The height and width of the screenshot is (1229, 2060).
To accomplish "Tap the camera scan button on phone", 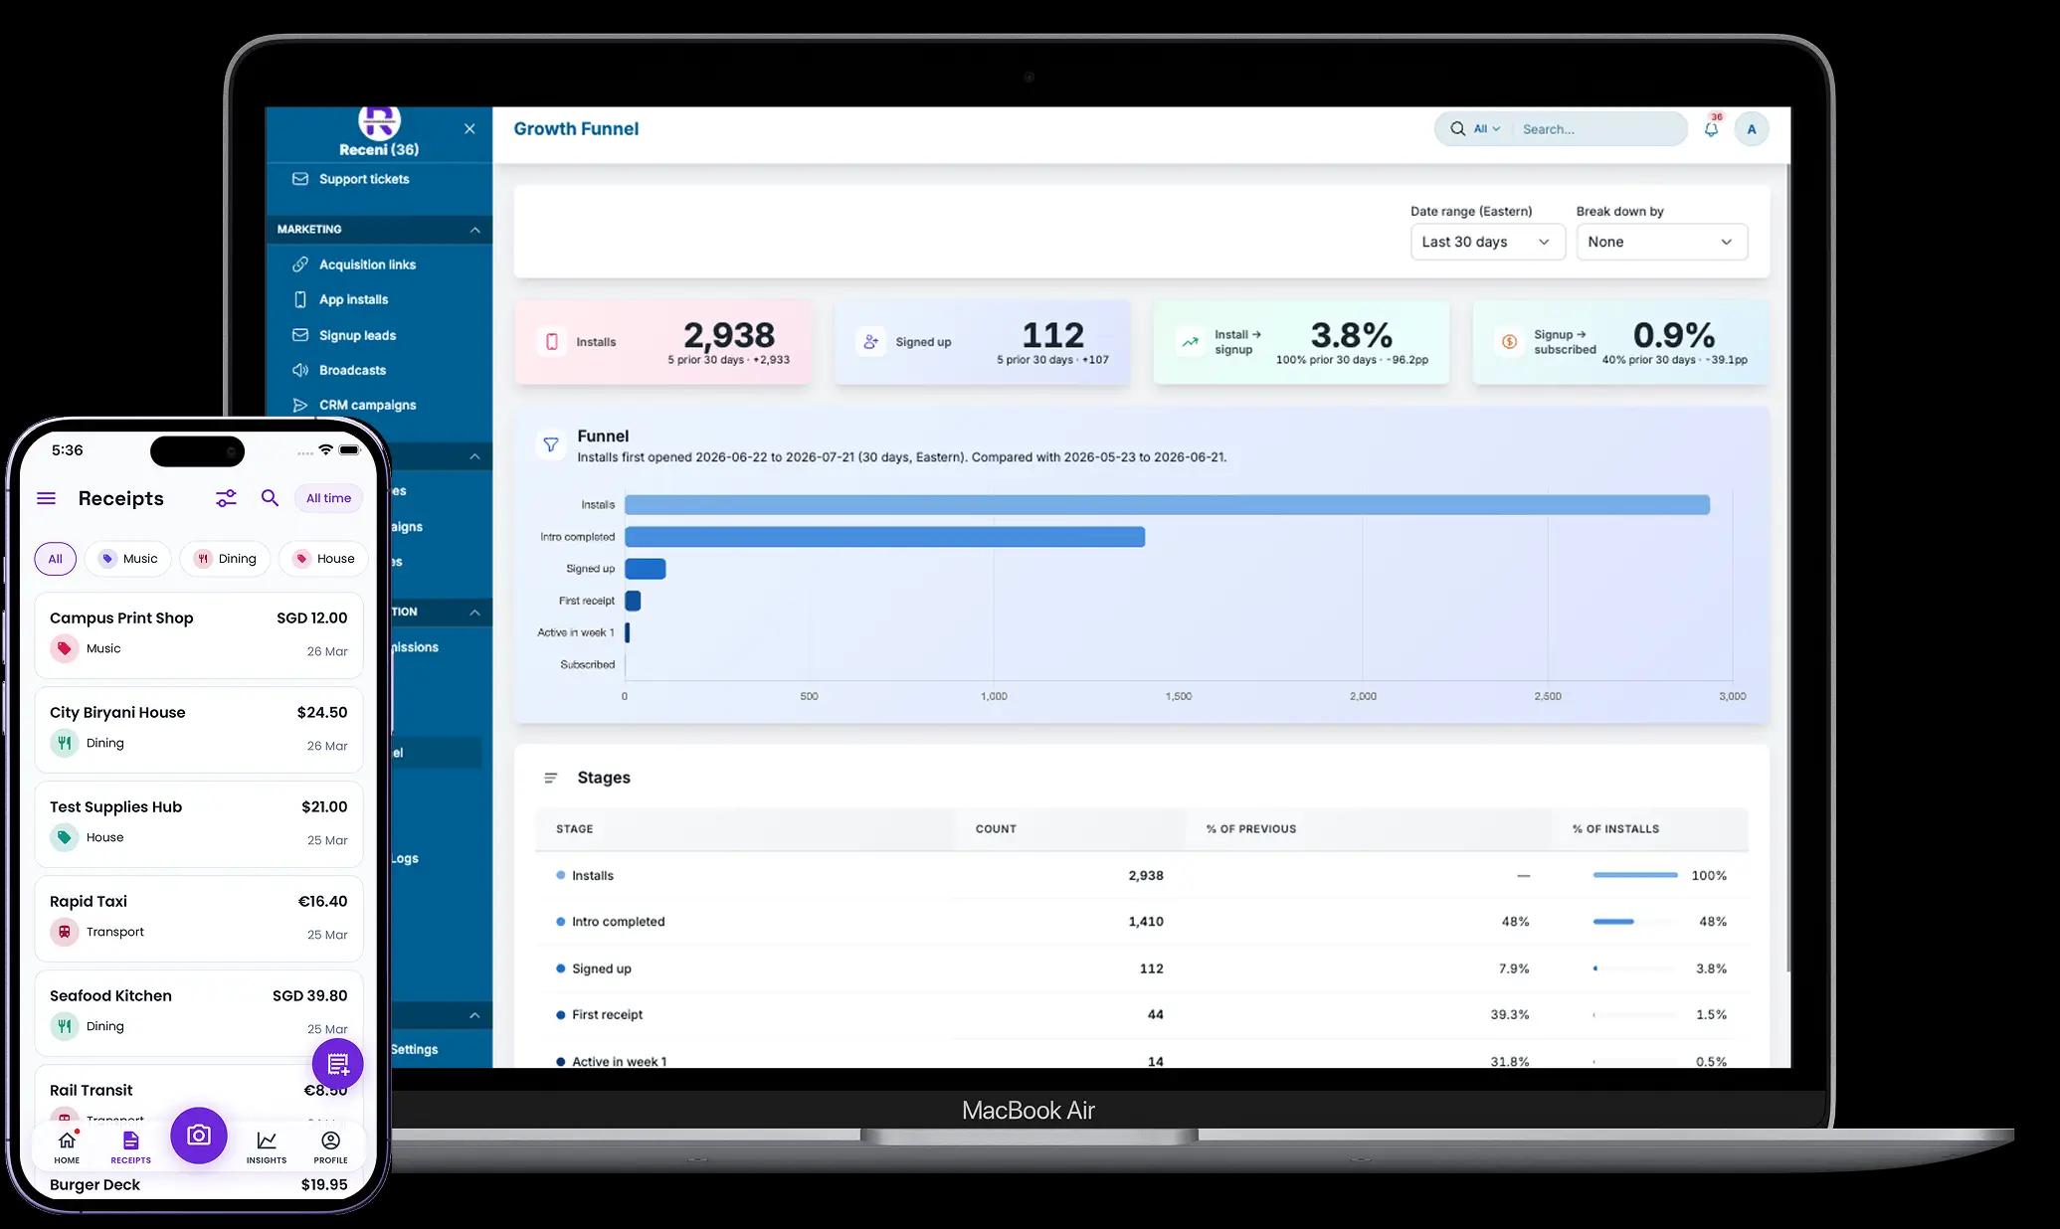I will tap(199, 1135).
